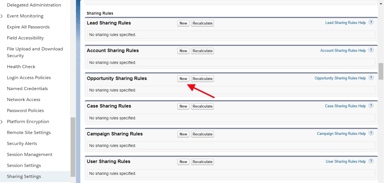Viewport: 385px width, 183px height.
Task: Click New for User Sharing Rules
Action: (x=183, y=162)
